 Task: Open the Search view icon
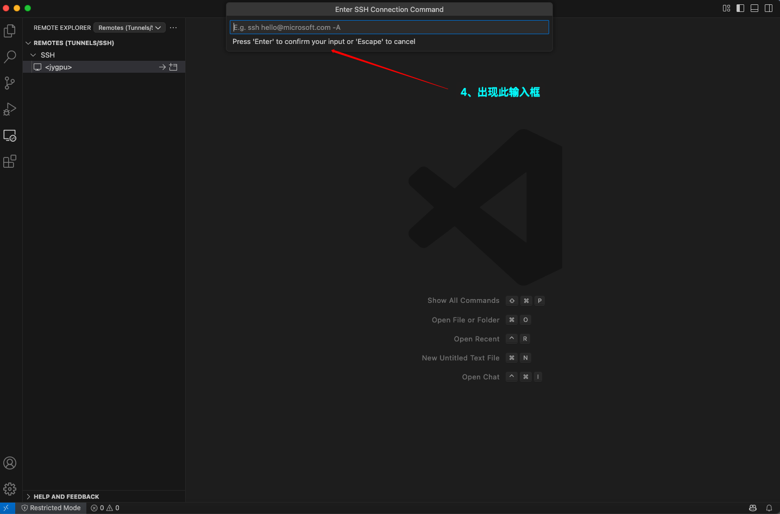[10, 57]
